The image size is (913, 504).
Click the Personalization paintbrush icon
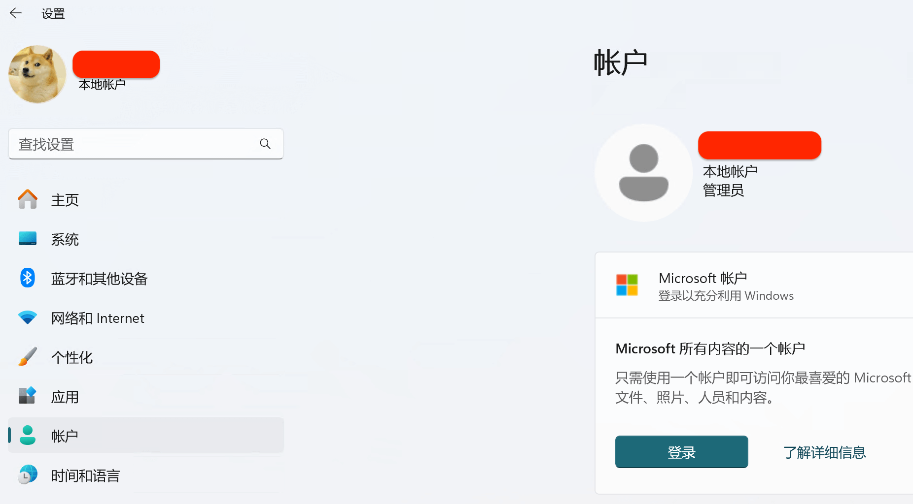28,357
